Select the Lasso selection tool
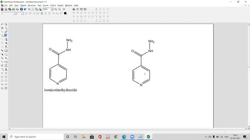 tap(2, 24)
